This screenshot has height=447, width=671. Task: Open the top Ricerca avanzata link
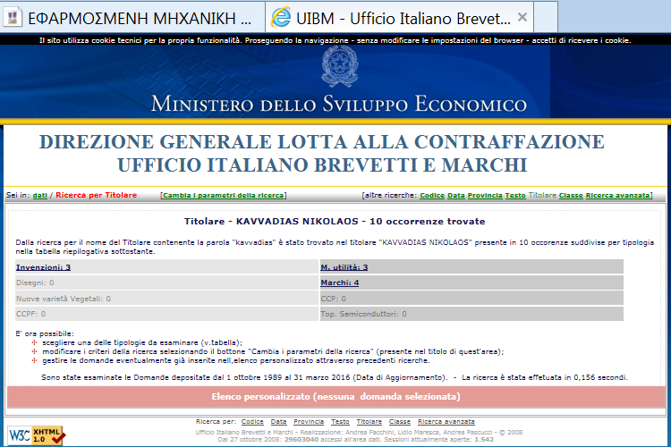pyautogui.click(x=617, y=196)
